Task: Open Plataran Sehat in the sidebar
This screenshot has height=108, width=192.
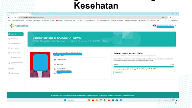Action: [14, 53]
